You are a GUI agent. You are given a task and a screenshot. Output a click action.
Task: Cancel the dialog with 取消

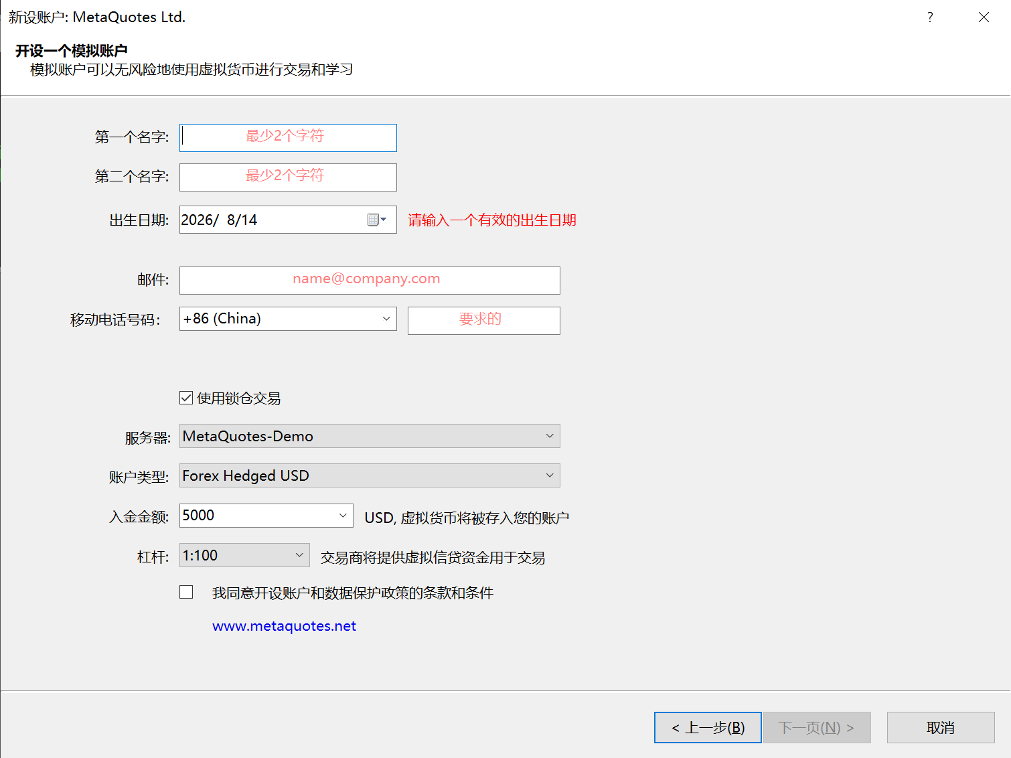941,727
